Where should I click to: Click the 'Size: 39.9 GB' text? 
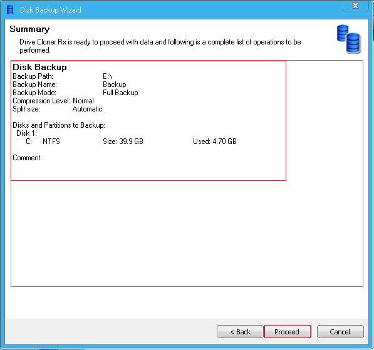pos(123,142)
